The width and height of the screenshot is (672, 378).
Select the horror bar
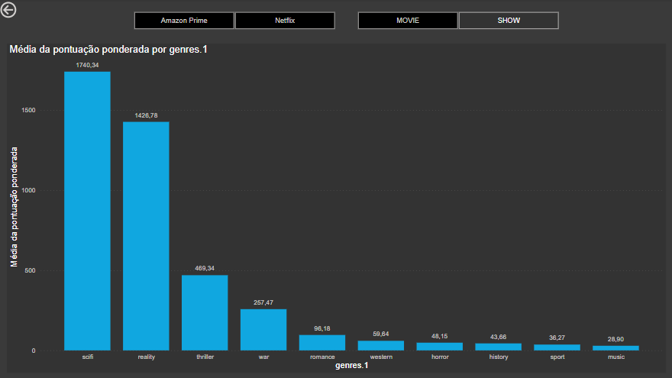(440, 347)
